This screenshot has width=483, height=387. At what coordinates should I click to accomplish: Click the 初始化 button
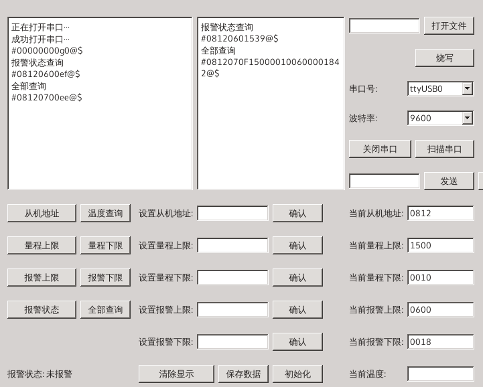(297, 374)
